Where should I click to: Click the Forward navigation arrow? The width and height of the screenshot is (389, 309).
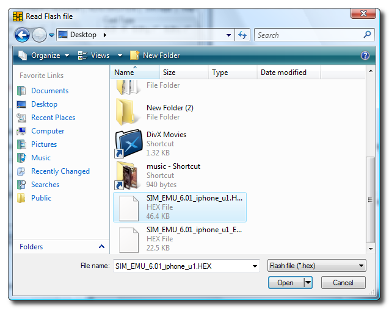tap(39, 35)
